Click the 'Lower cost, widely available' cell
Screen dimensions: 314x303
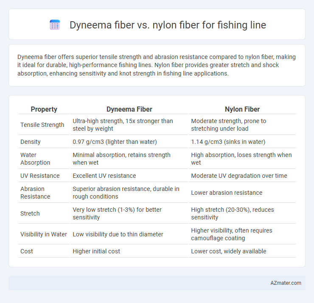pyautogui.click(x=242, y=251)
